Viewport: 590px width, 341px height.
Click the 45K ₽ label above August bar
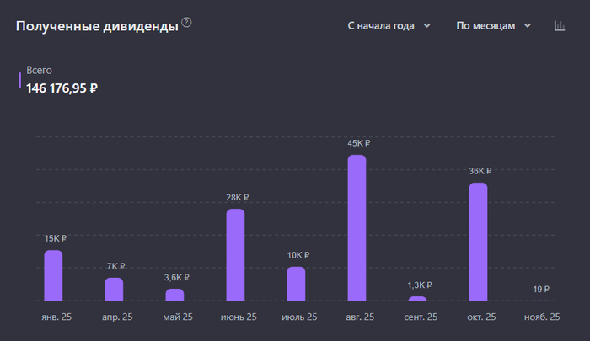pyautogui.click(x=358, y=143)
